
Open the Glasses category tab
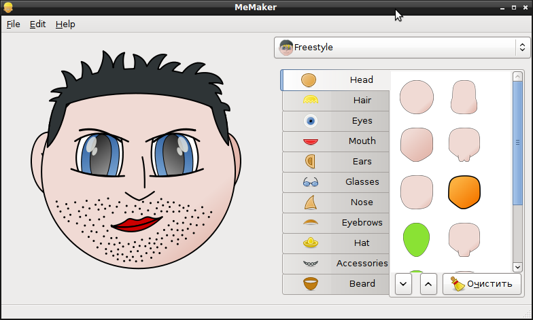click(336, 182)
